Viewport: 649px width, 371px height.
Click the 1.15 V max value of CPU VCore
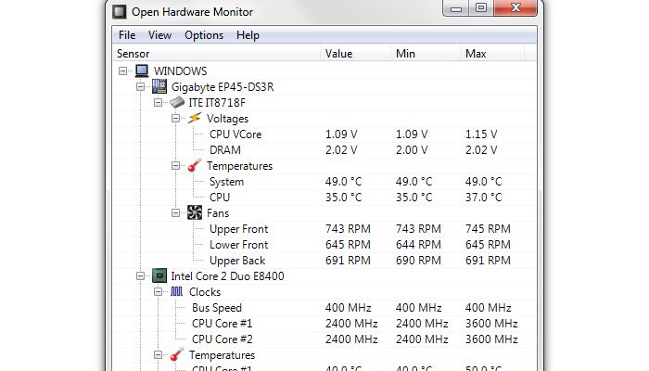point(481,134)
